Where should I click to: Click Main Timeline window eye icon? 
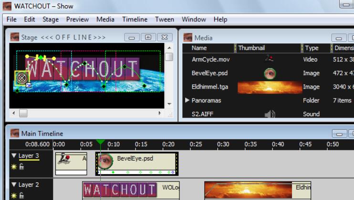coord(15,133)
